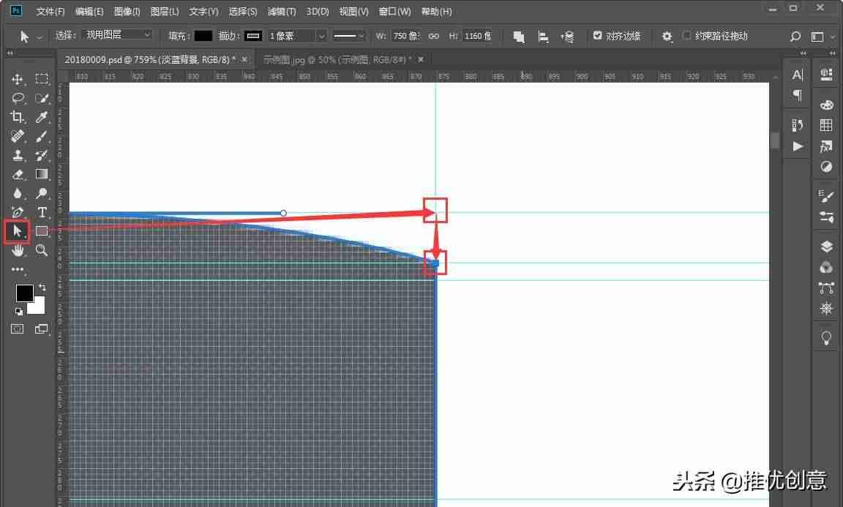Click the black fill color swatch
843x507 pixels.
[x=203, y=36]
